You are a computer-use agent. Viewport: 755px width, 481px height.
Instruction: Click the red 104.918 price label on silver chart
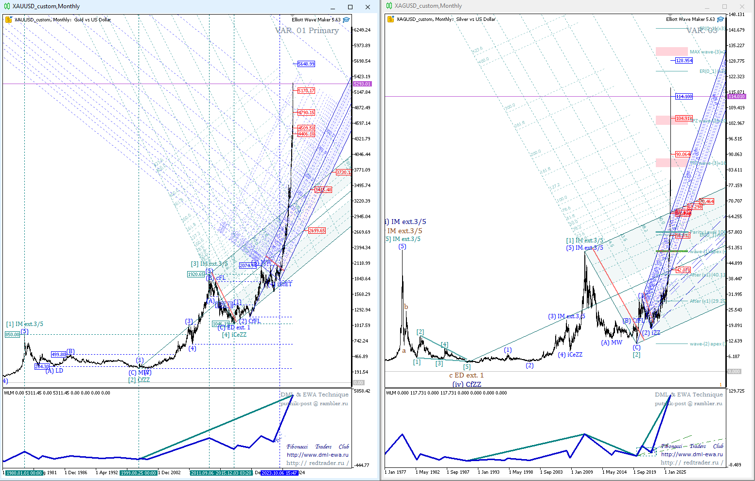click(x=684, y=119)
